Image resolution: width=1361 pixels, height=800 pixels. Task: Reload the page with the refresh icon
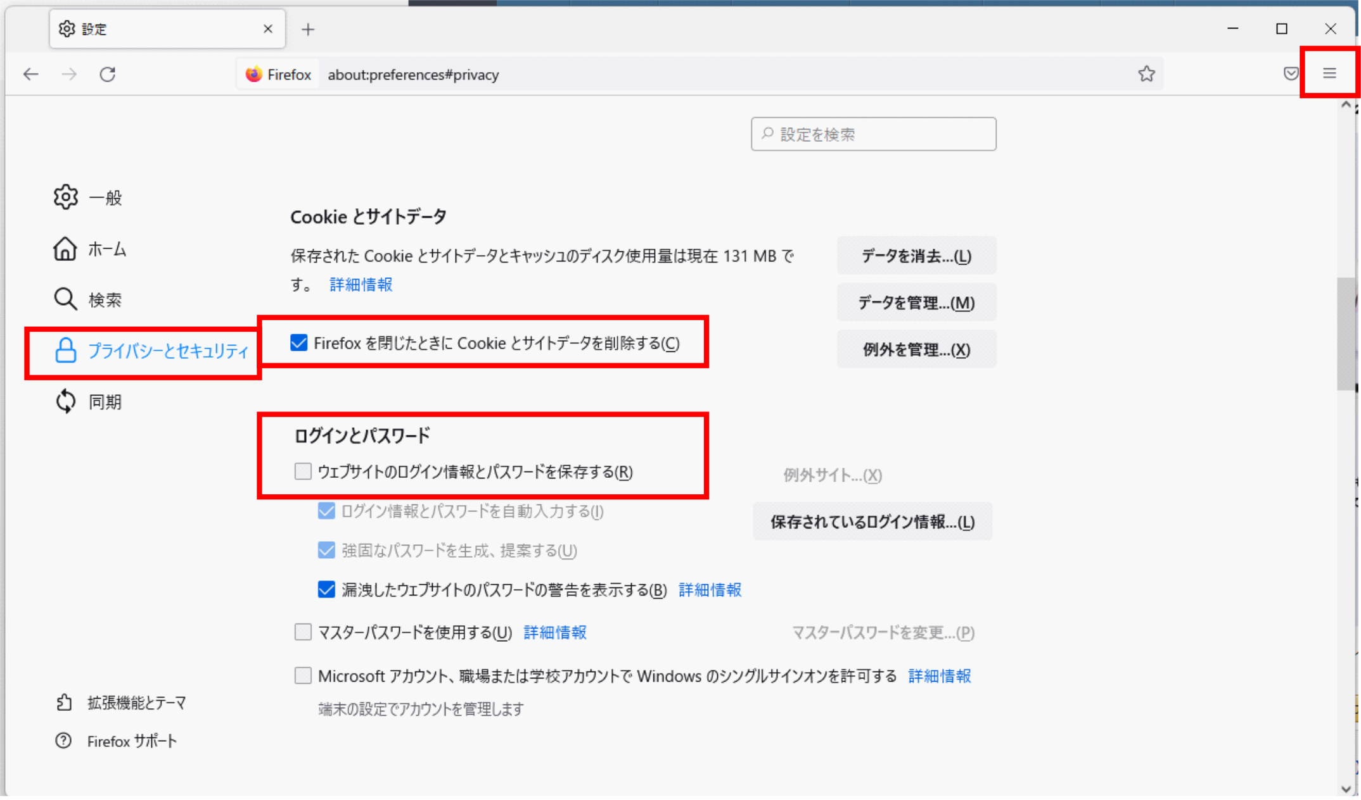point(107,74)
